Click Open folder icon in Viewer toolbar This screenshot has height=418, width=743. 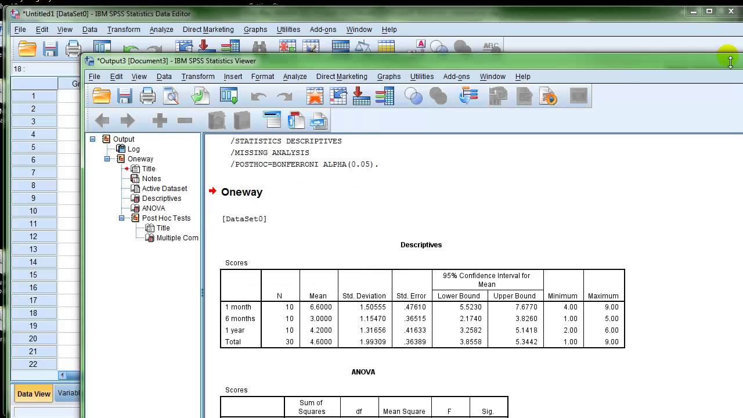(102, 96)
